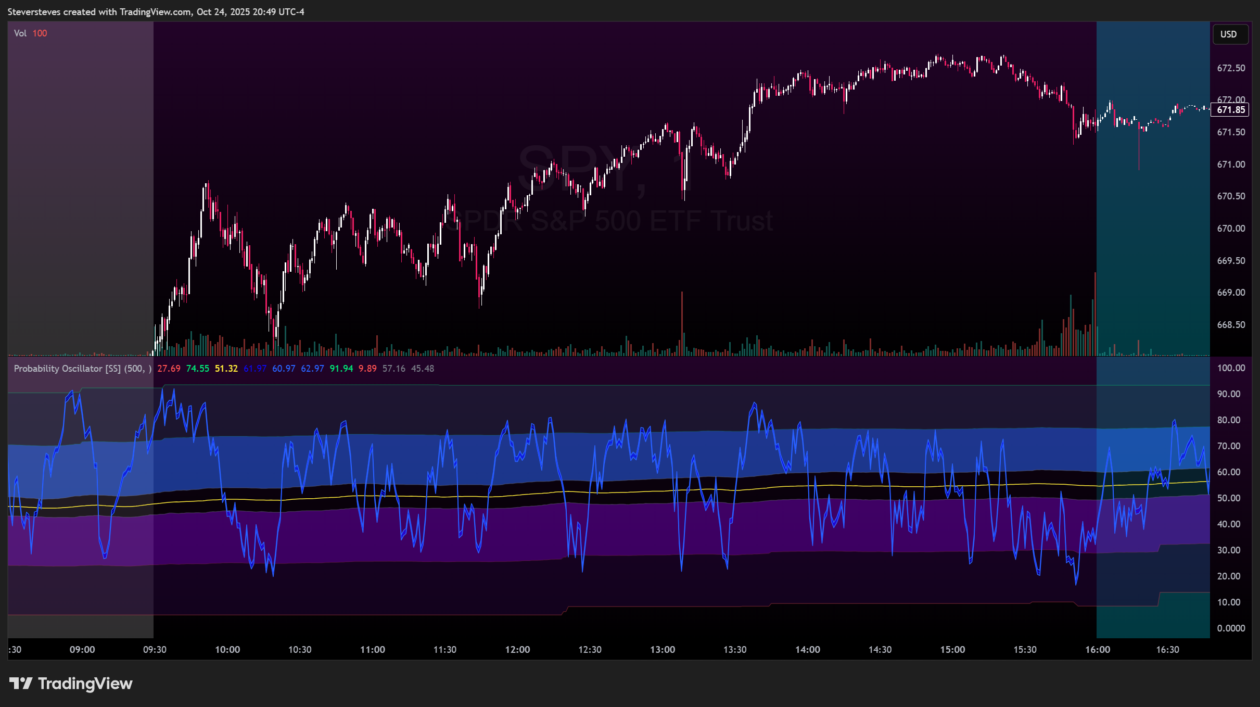1260x707 pixels.
Task: Click the 10:30 time axis label
Action: pyautogui.click(x=300, y=650)
